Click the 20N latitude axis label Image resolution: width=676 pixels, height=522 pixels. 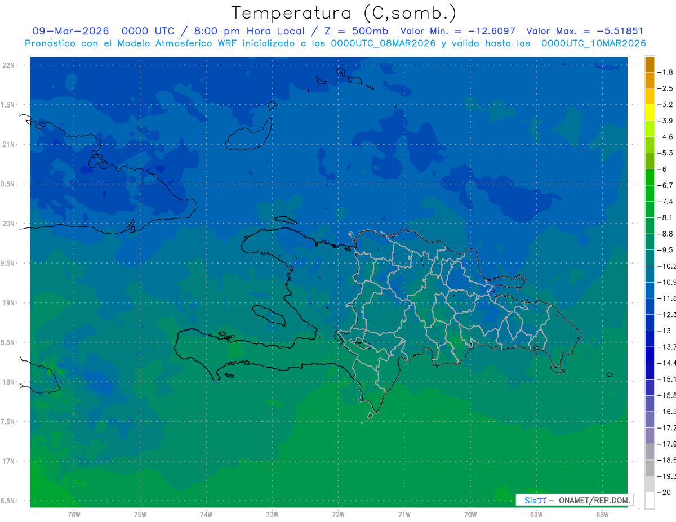[9, 224]
